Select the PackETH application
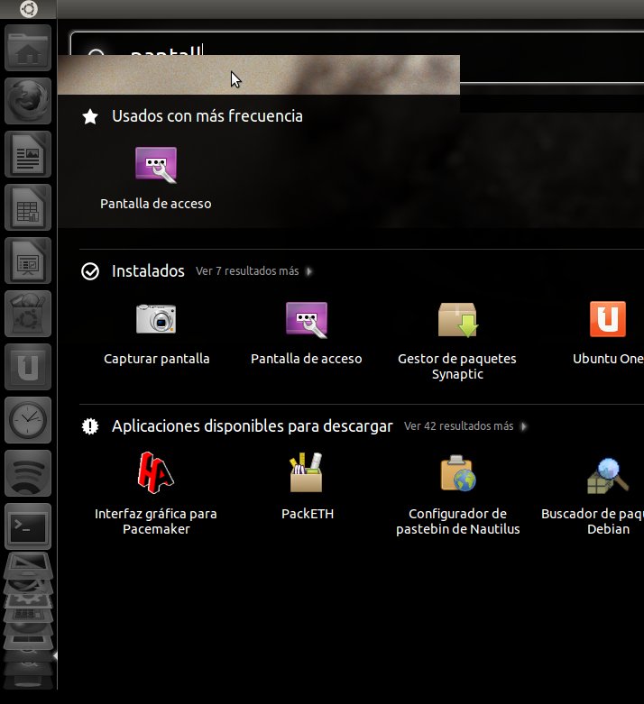This screenshot has width=644, height=704. tap(308, 487)
